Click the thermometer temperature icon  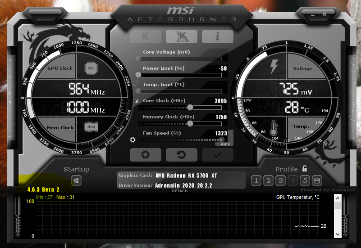pos(274,128)
